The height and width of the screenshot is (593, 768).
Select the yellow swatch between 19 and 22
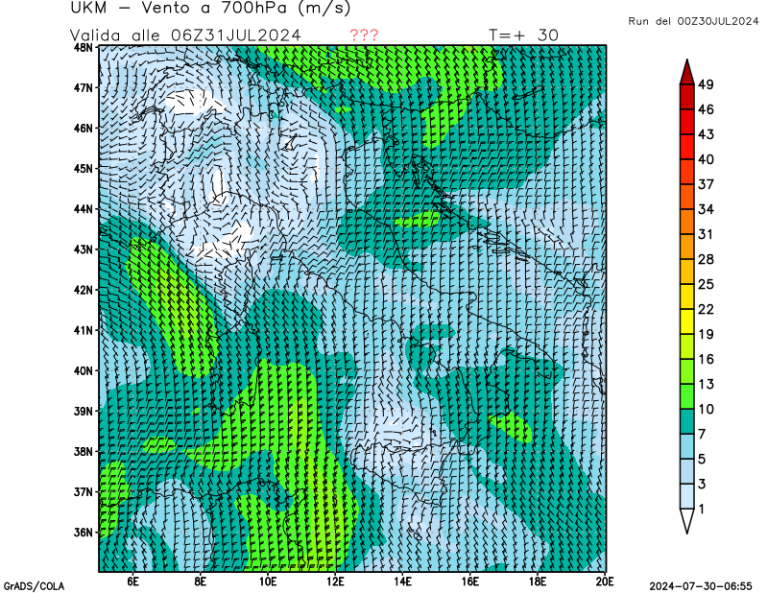(686, 321)
